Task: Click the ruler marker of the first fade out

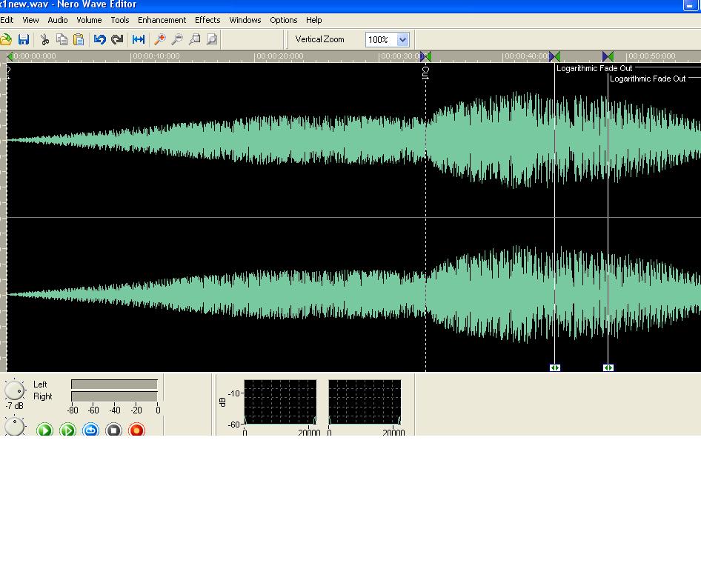Action: (x=554, y=56)
